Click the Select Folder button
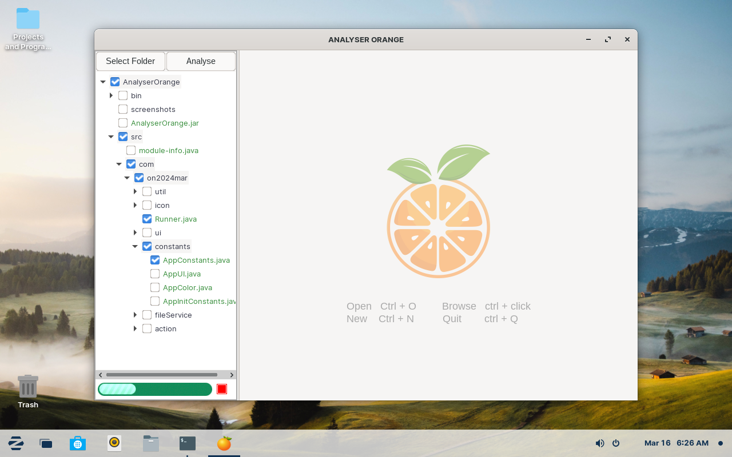 130,61
